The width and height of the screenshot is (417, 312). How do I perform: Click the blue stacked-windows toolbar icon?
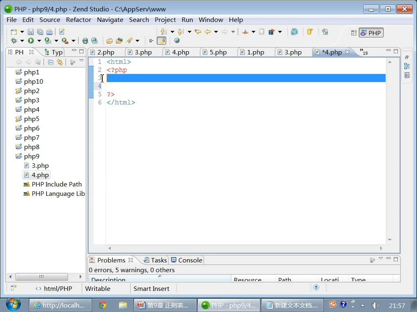[x=294, y=32]
